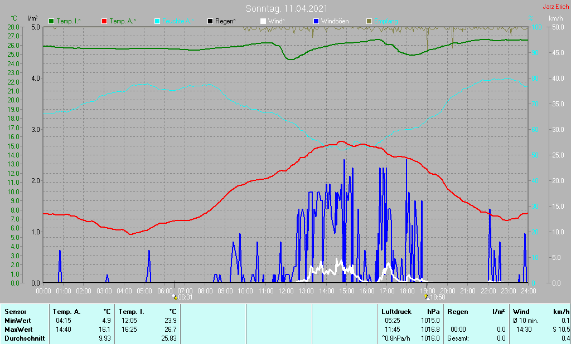Click the blue Windböen legend swatch
This screenshot has width=571, height=344.
[316, 21]
